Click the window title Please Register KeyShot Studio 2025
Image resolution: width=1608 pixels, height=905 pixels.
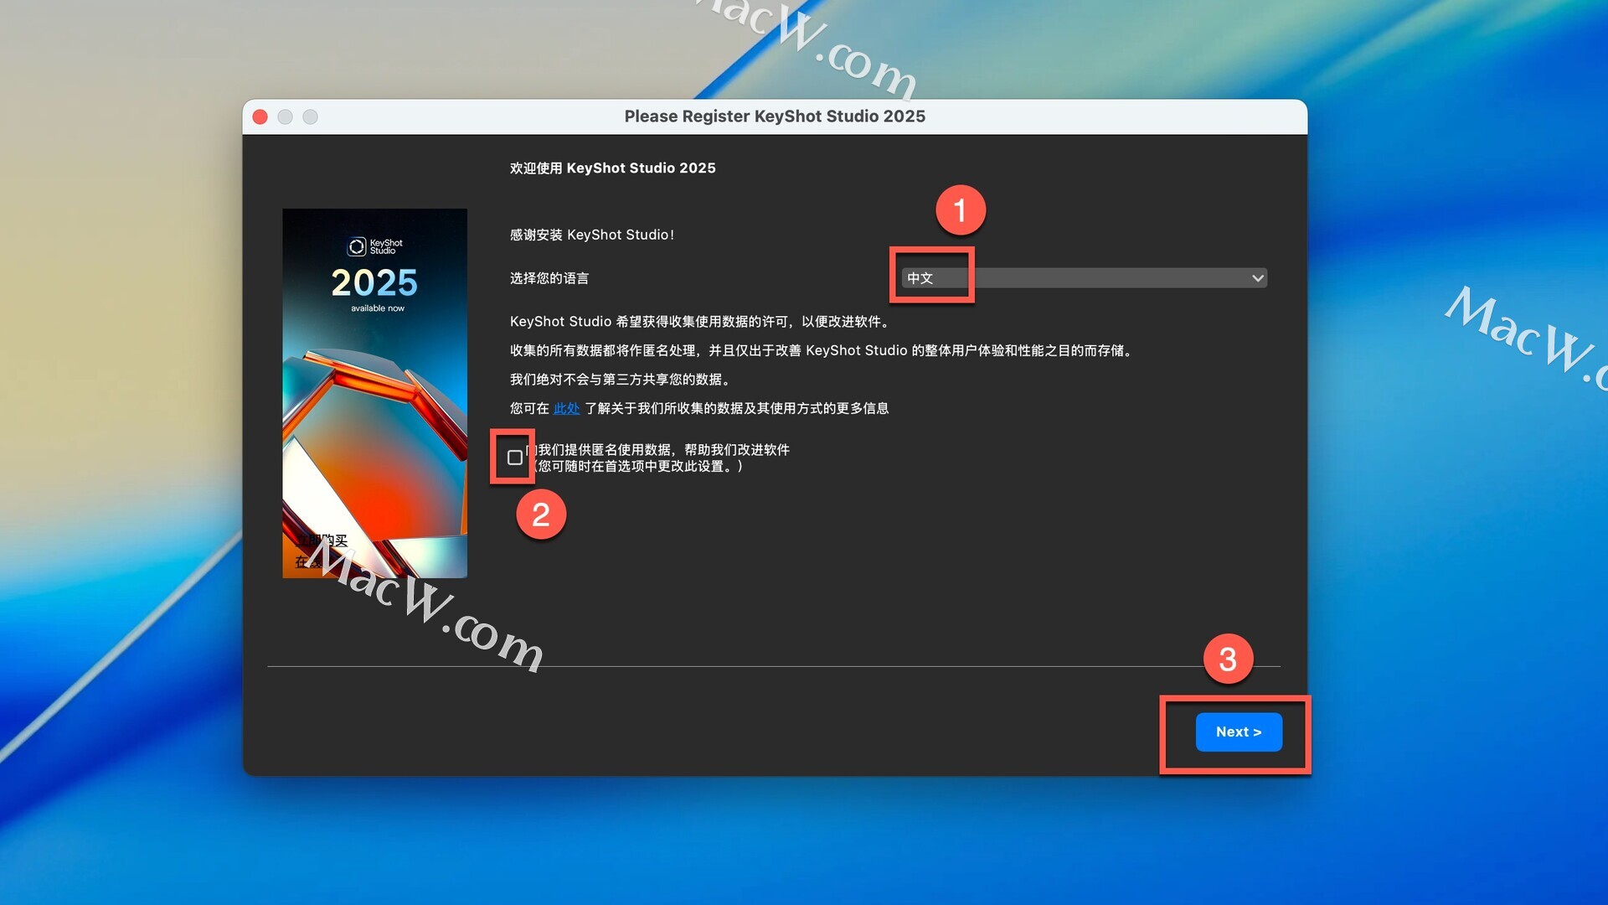click(x=775, y=116)
